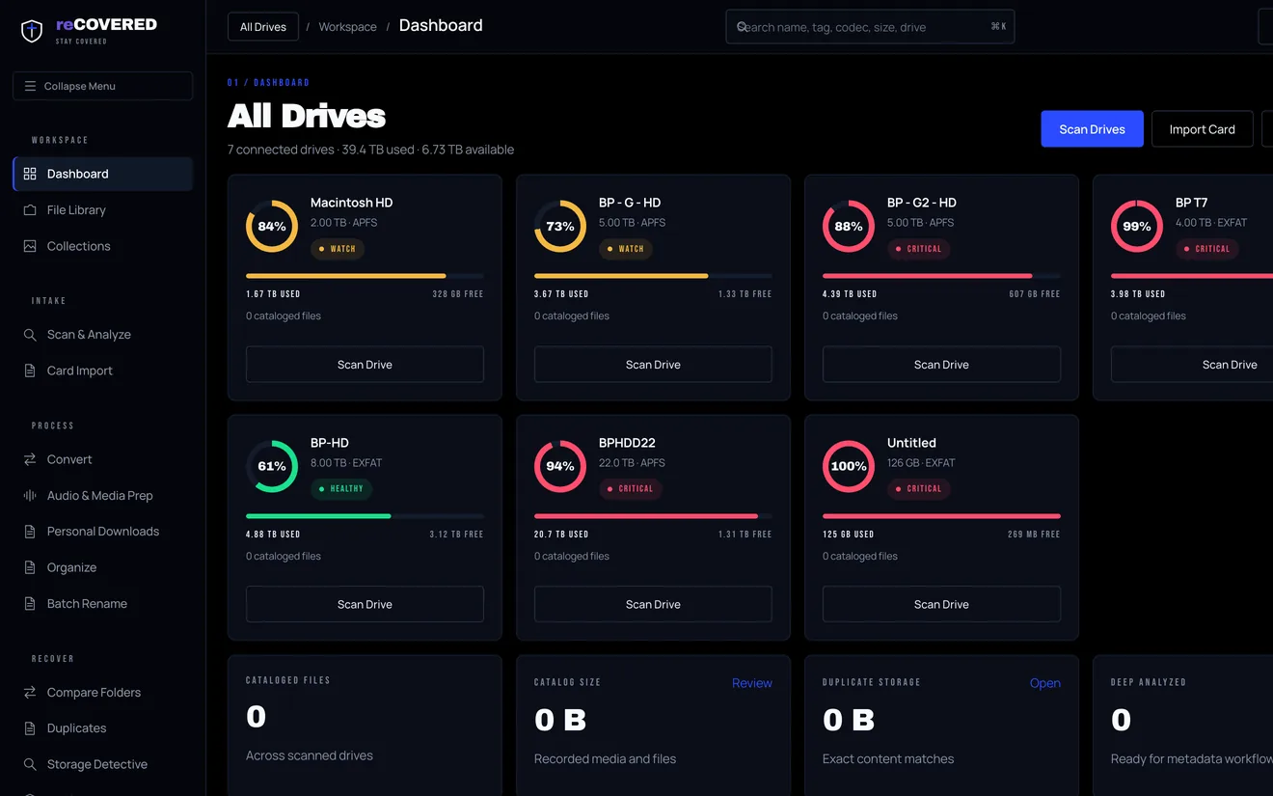Click the Card Import document icon
Image resolution: width=1273 pixels, height=796 pixels.
pyautogui.click(x=30, y=371)
